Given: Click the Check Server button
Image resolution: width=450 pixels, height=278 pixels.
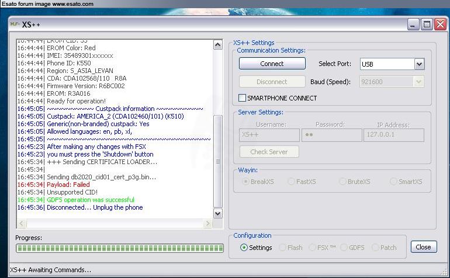Looking at the screenshot, I should (x=269, y=152).
